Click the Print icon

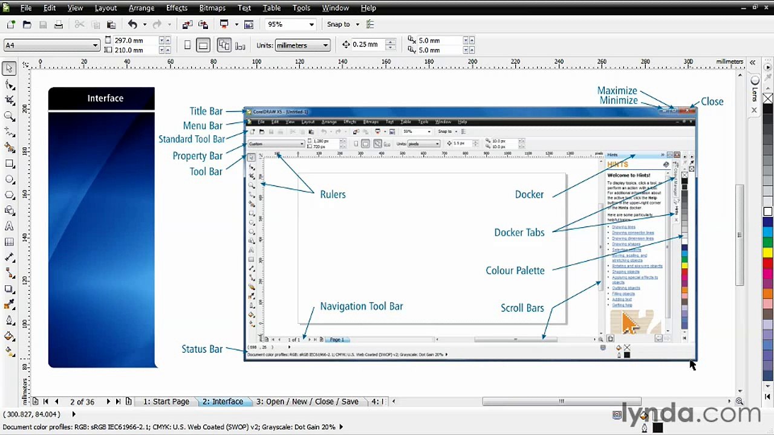coord(59,24)
